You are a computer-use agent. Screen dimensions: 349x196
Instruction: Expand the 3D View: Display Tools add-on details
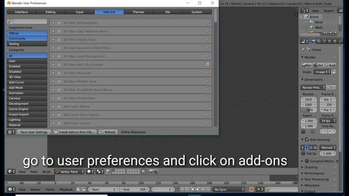click(53, 40)
